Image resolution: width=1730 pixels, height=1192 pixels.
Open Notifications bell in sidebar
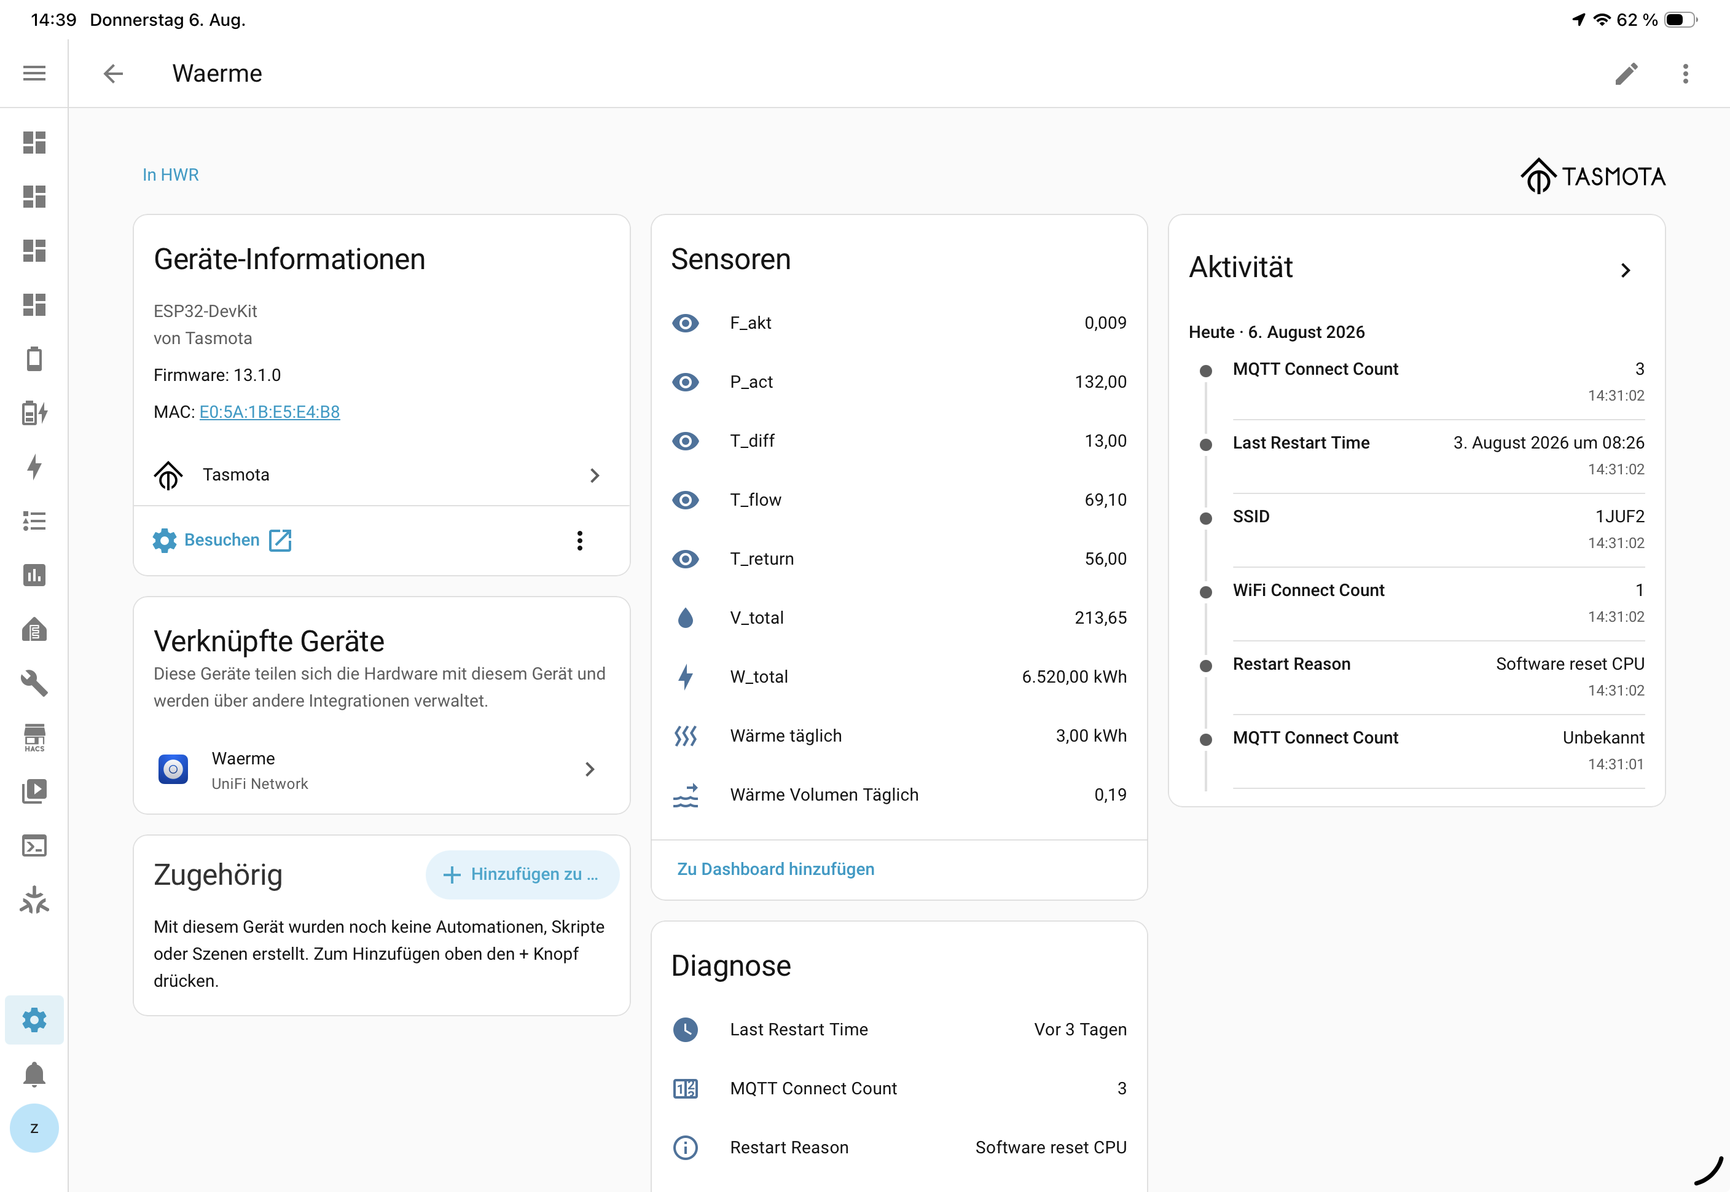tap(34, 1074)
